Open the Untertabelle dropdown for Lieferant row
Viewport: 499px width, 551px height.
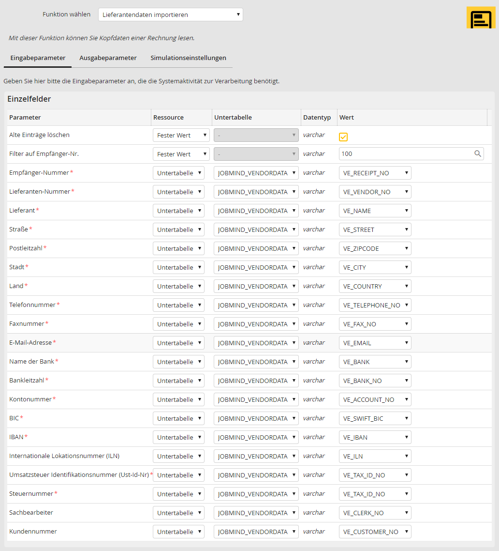point(256,211)
